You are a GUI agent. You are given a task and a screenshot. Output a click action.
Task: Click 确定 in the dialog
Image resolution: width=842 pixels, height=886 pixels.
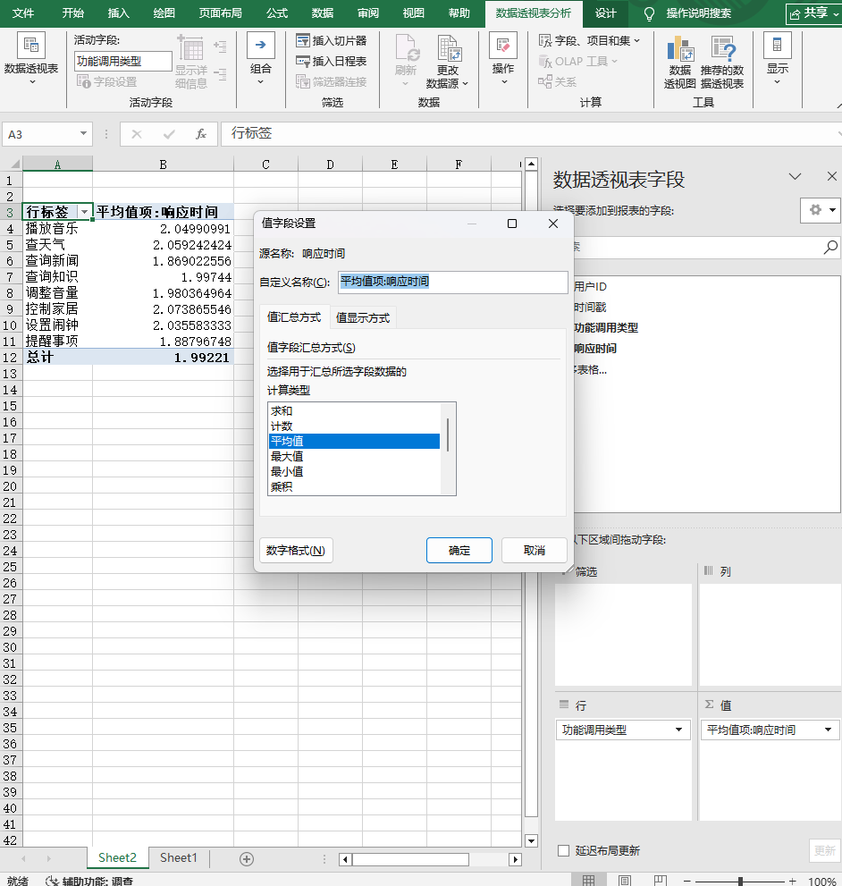pos(459,551)
